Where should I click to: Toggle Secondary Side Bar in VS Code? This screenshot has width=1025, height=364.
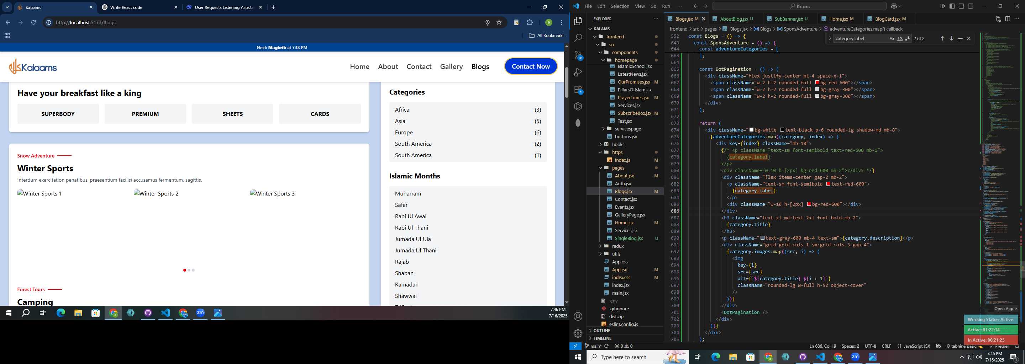coord(971,6)
